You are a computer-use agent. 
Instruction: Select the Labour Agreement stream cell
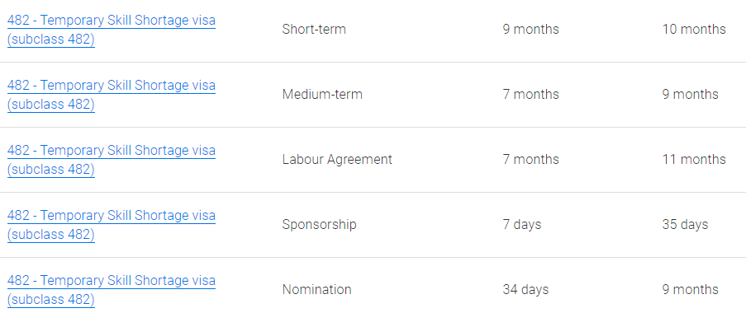pyautogui.click(x=337, y=159)
